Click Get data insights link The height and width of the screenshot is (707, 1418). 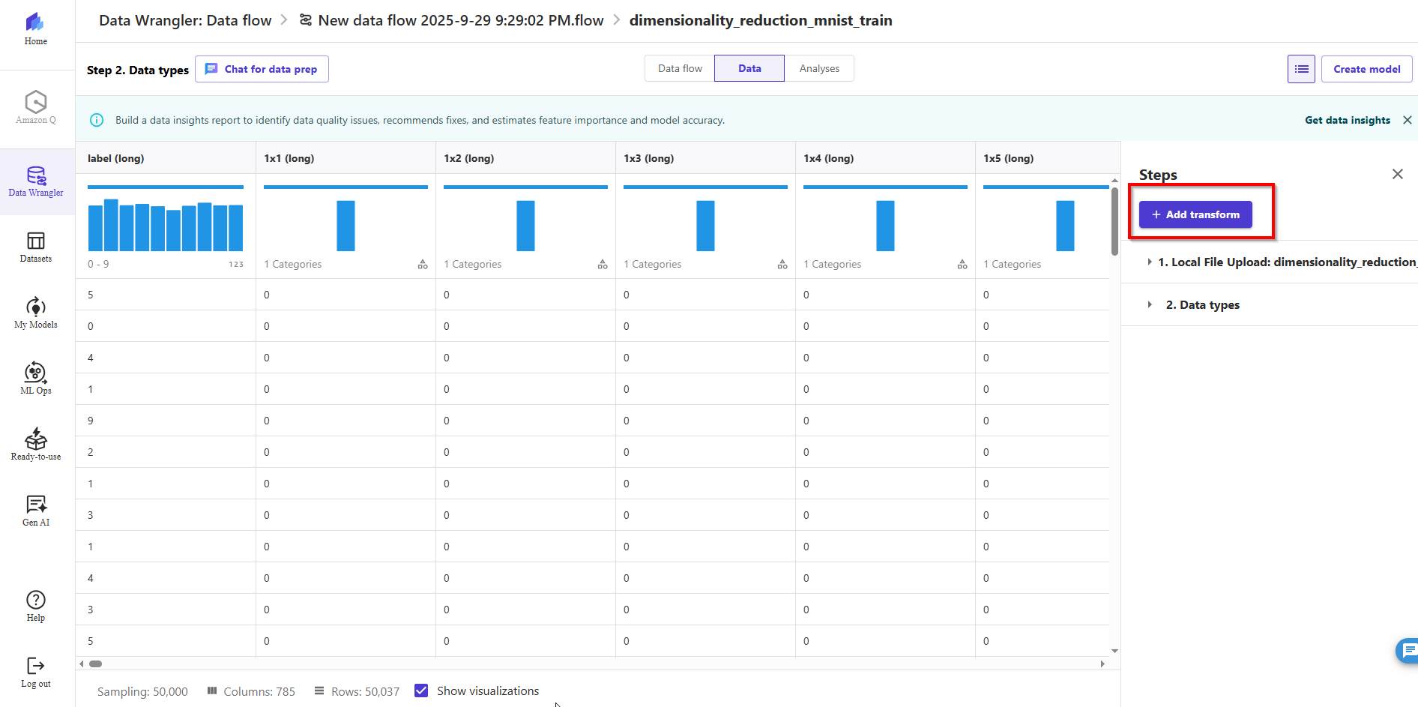point(1347,120)
